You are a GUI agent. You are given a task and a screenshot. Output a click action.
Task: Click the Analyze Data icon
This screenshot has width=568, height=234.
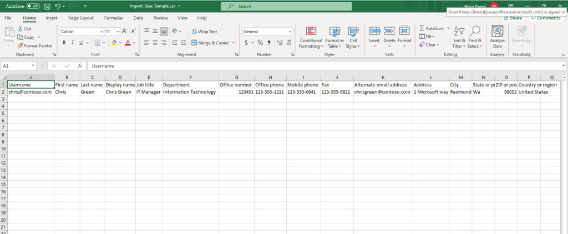click(498, 31)
